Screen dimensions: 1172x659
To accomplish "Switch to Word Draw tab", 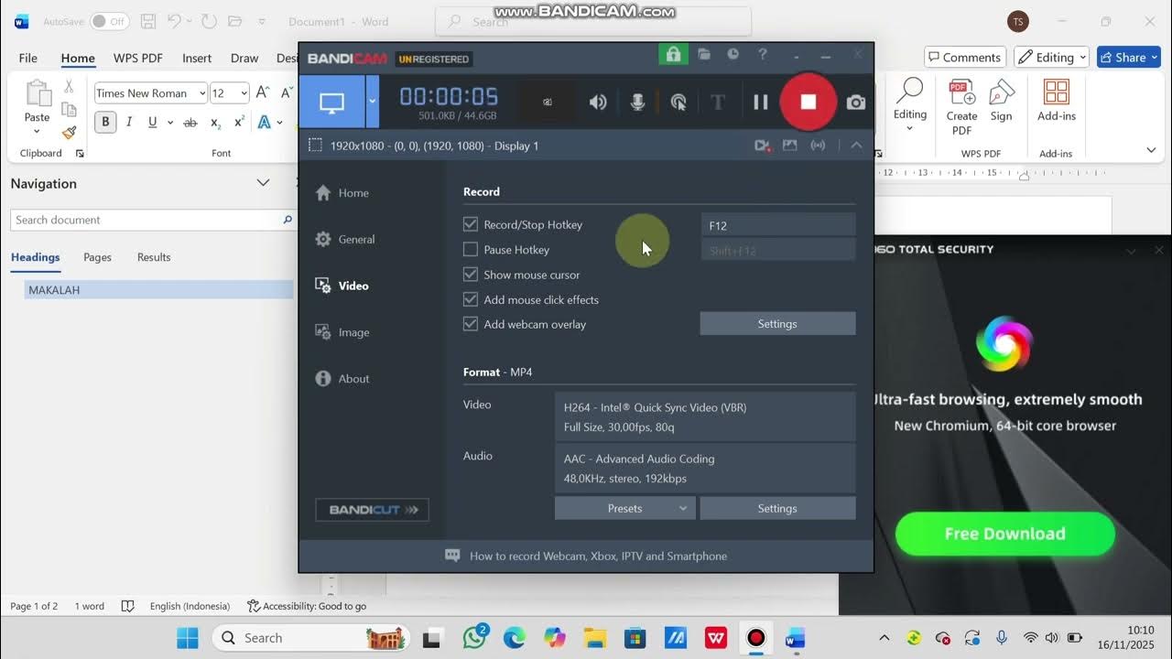I will tap(244, 58).
